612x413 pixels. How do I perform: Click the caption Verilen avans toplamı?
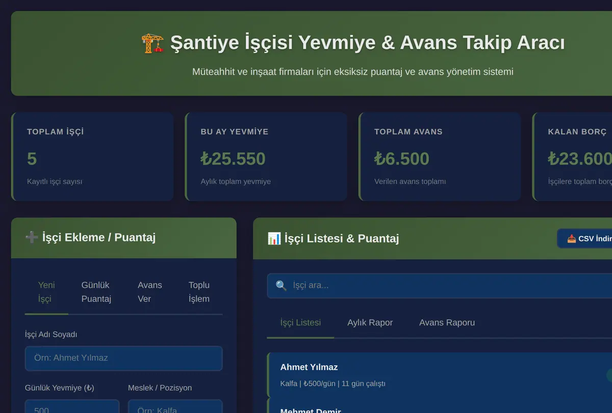(x=410, y=181)
